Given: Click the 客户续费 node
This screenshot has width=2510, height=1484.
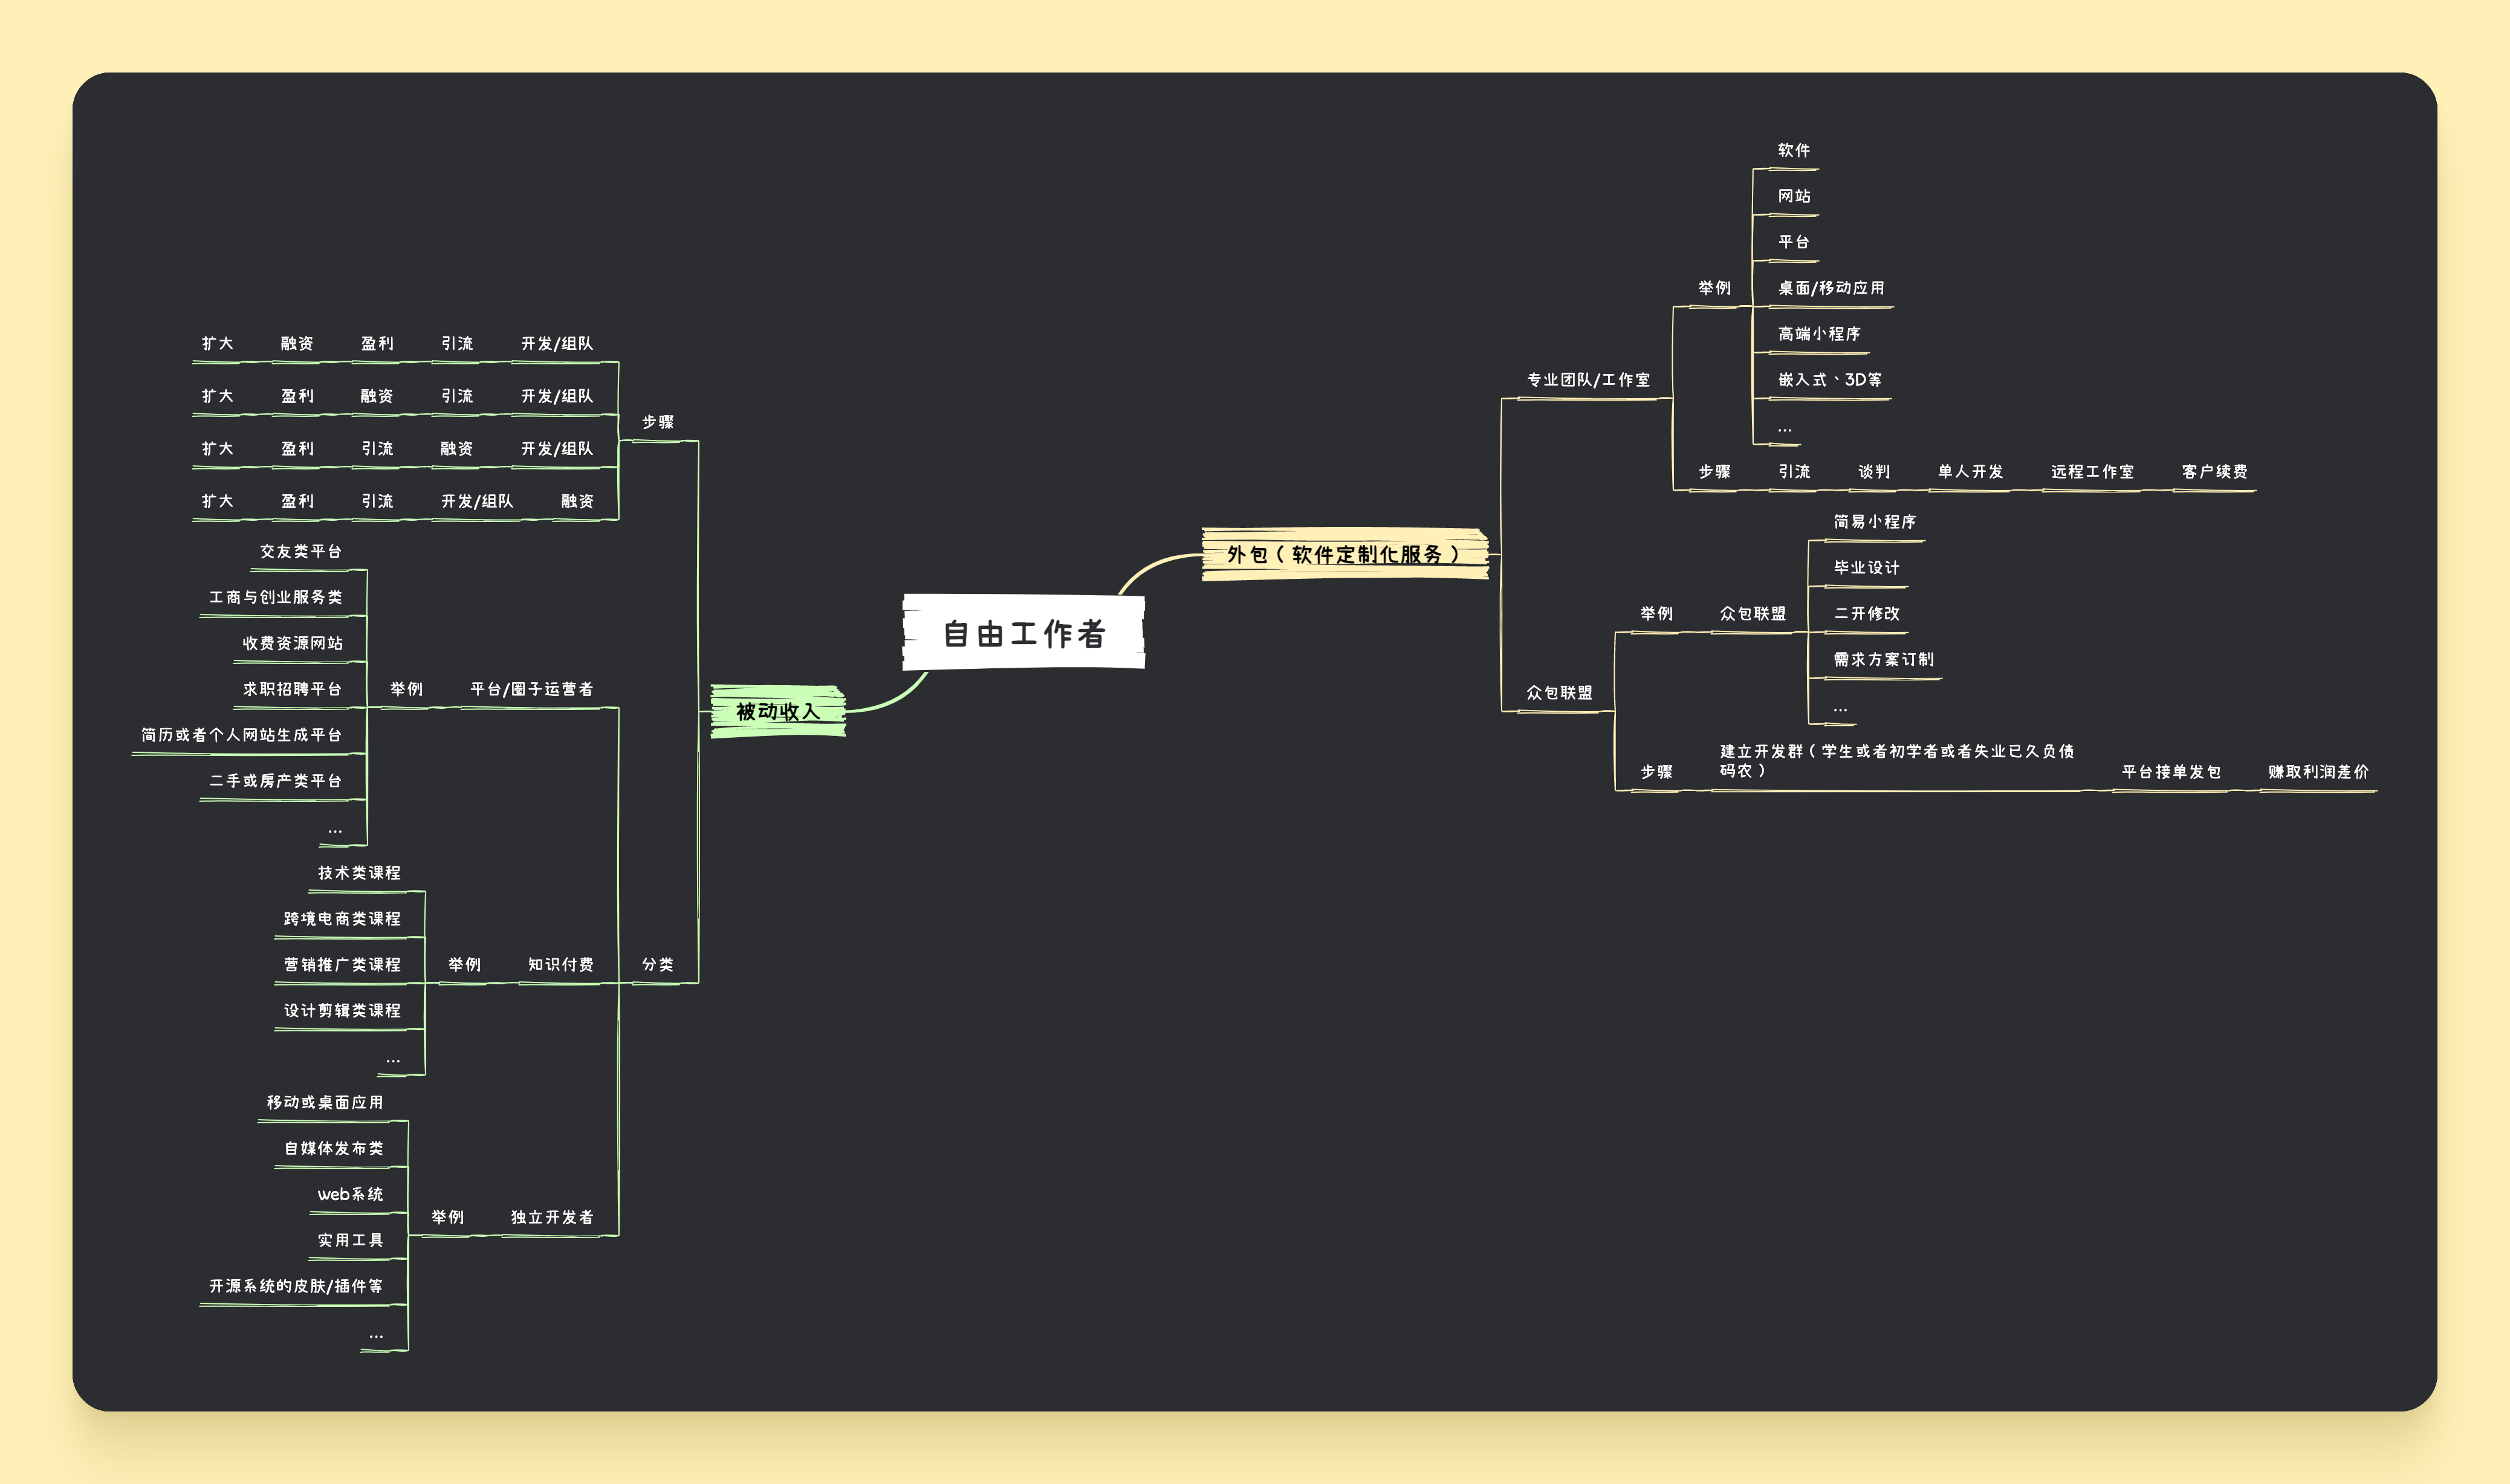Looking at the screenshot, I should point(2214,471).
